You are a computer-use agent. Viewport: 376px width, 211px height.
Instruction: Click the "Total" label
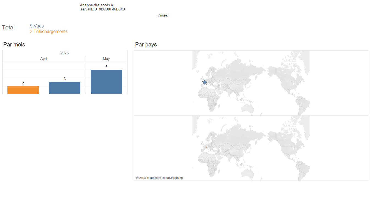coord(8,27)
